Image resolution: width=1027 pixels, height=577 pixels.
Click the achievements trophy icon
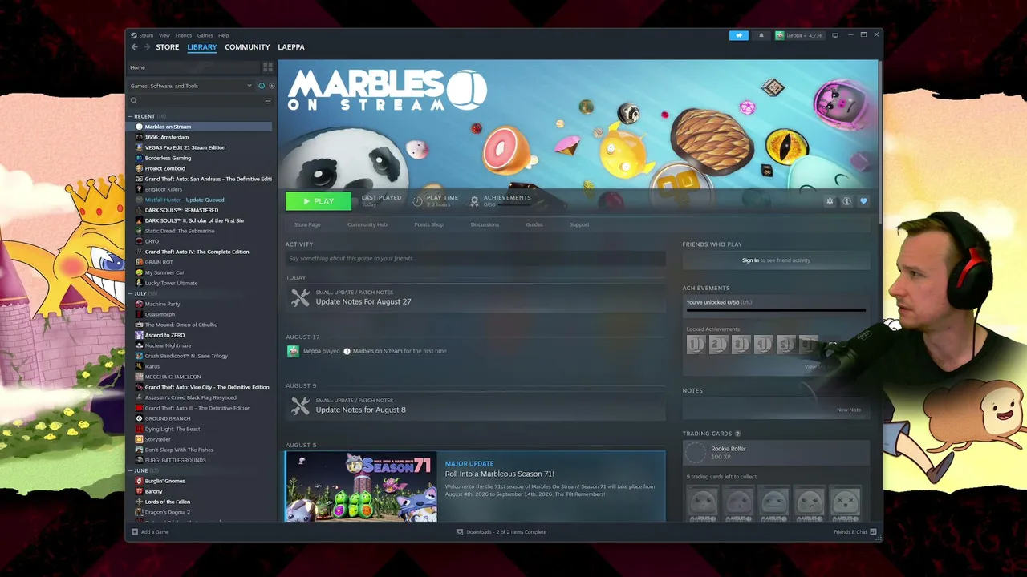coord(474,200)
